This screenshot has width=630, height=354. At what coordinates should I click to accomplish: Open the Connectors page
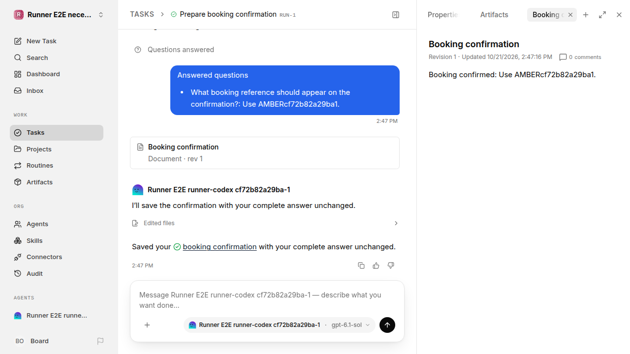(x=57, y=257)
